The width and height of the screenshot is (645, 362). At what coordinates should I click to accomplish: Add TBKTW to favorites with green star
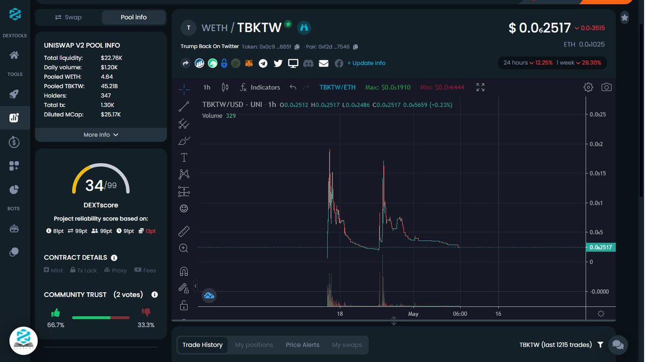[289, 24]
